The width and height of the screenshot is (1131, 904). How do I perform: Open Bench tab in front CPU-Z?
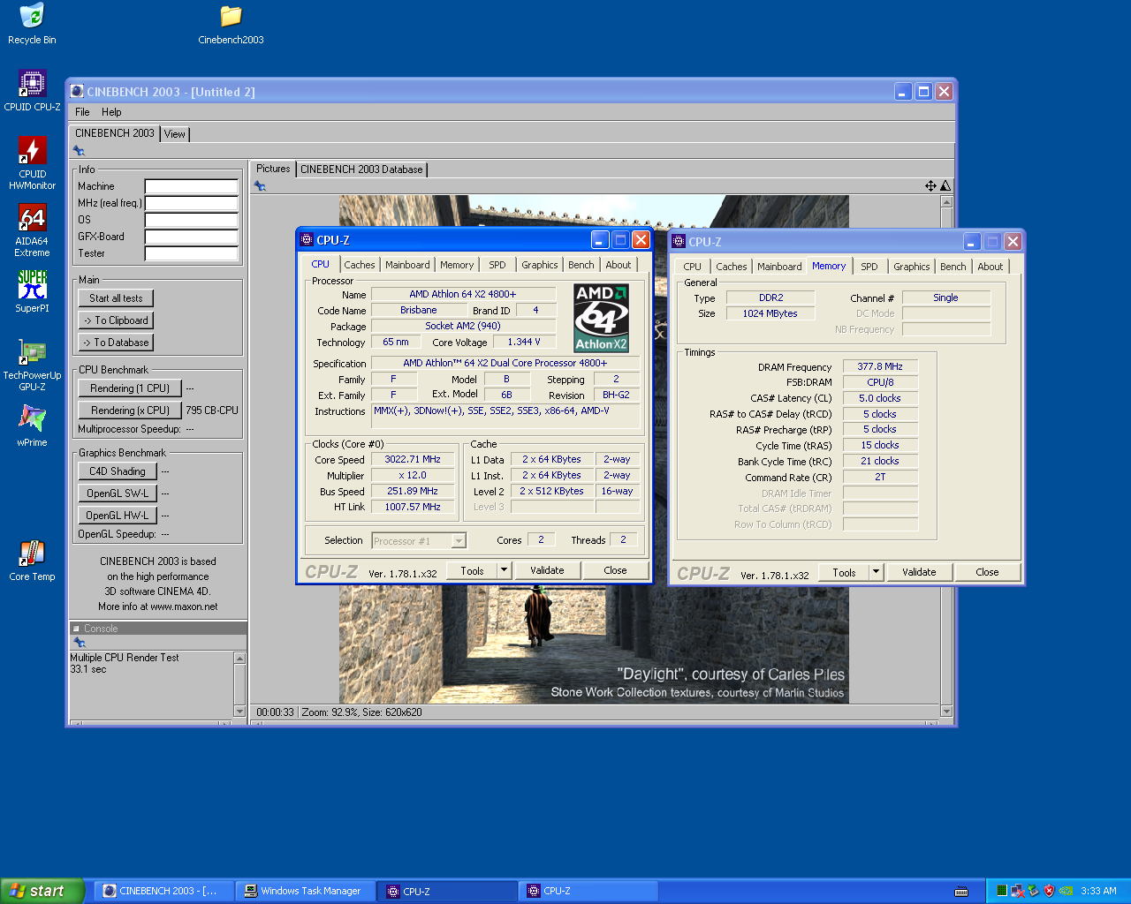[581, 265]
